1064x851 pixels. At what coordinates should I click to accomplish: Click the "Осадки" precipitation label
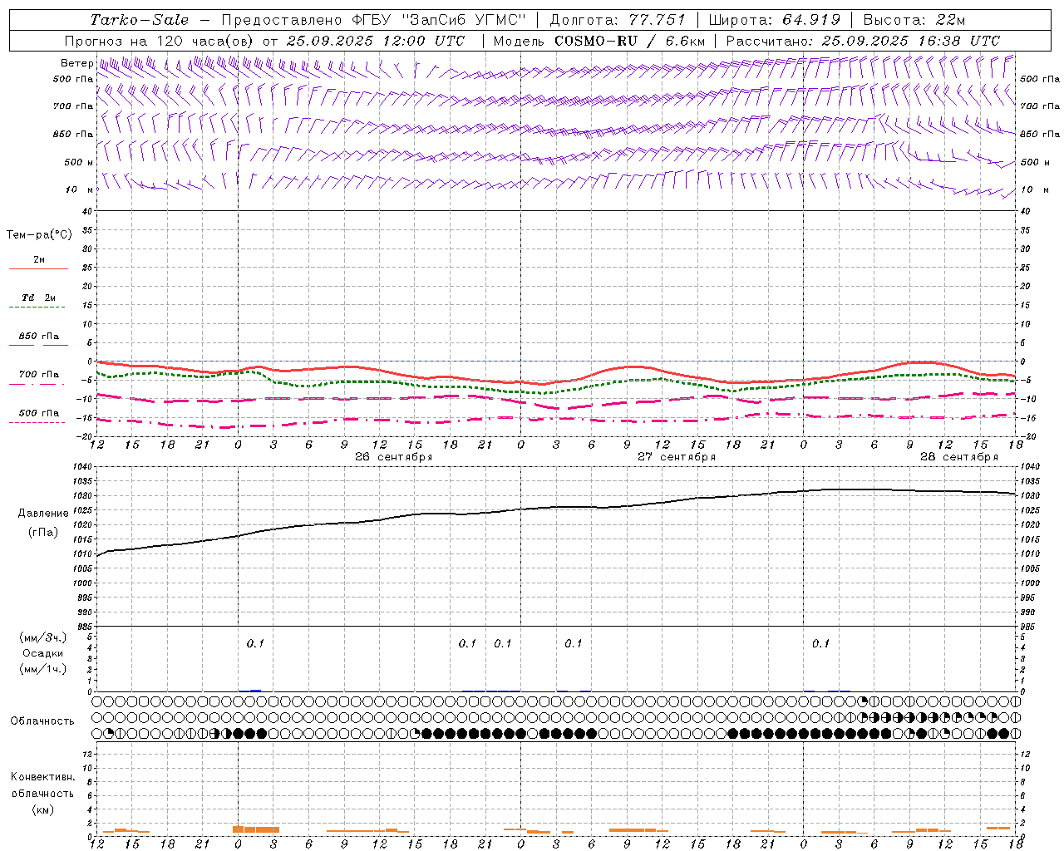click(x=43, y=653)
